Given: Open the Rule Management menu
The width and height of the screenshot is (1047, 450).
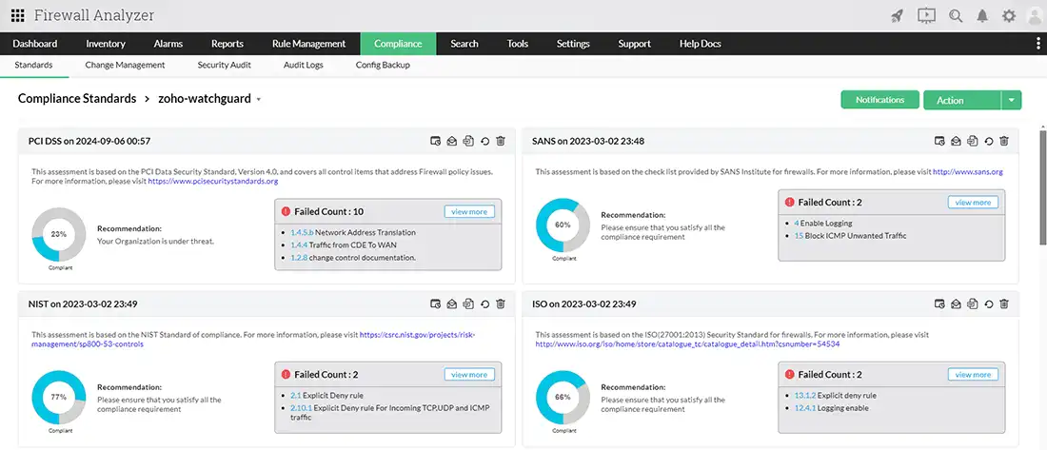Looking at the screenshot, I should tap(308, 44).
